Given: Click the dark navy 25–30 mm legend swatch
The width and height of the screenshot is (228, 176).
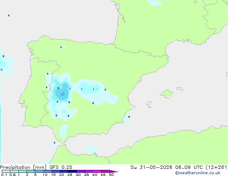Looking at the screenshot, I should pyautogui.click(x=73, y=171).
